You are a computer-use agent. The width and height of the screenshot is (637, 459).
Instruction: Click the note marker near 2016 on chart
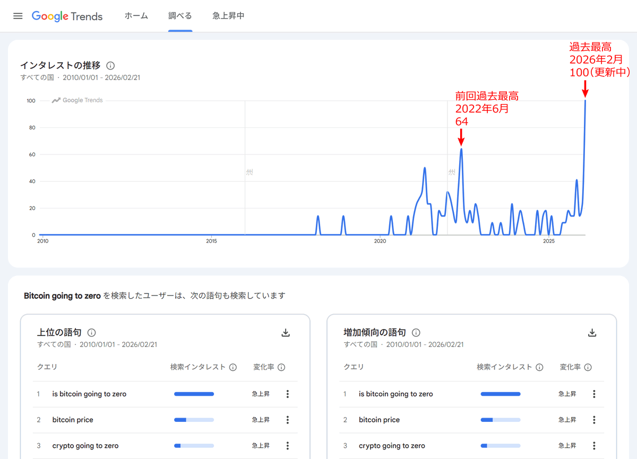tap(249, 172)
